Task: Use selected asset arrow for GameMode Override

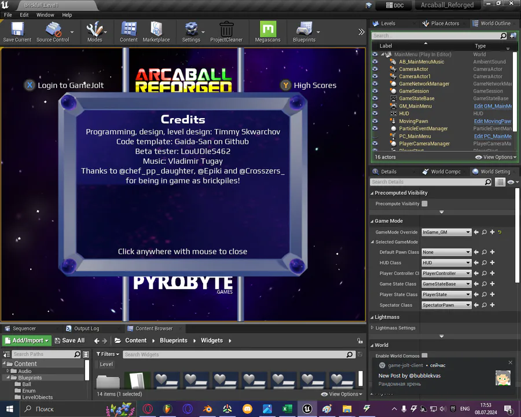Action: 476,232
